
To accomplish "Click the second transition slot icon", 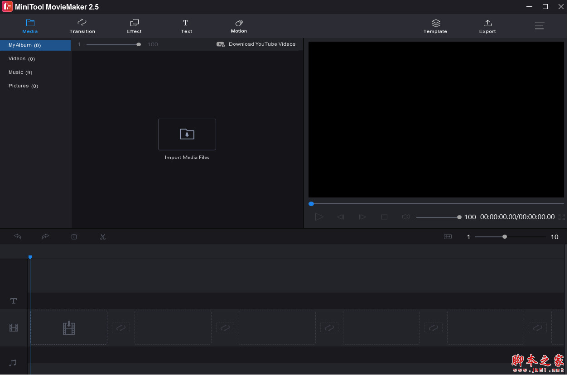I will 225,327.
